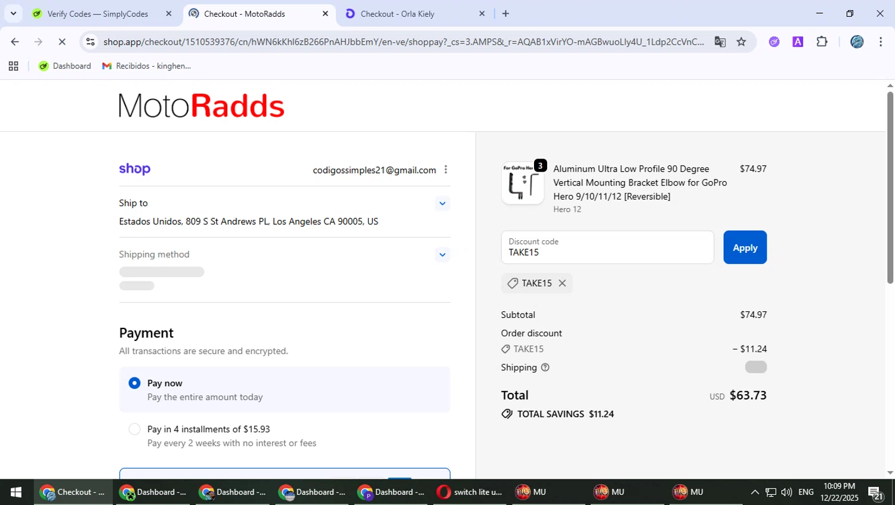Show hidden system tray icons

point(755,492)
